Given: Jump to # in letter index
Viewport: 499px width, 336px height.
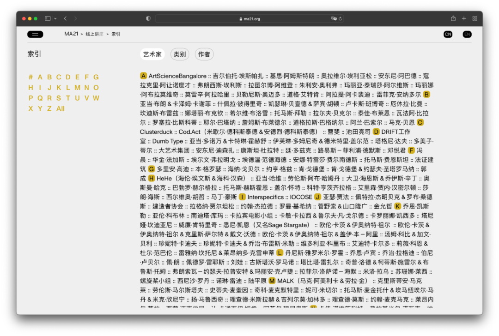Looking at the screenshot, I should 30,77.
